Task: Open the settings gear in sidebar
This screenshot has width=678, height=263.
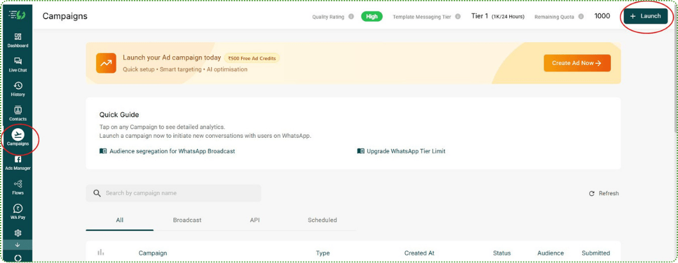Action: (18, 233)
